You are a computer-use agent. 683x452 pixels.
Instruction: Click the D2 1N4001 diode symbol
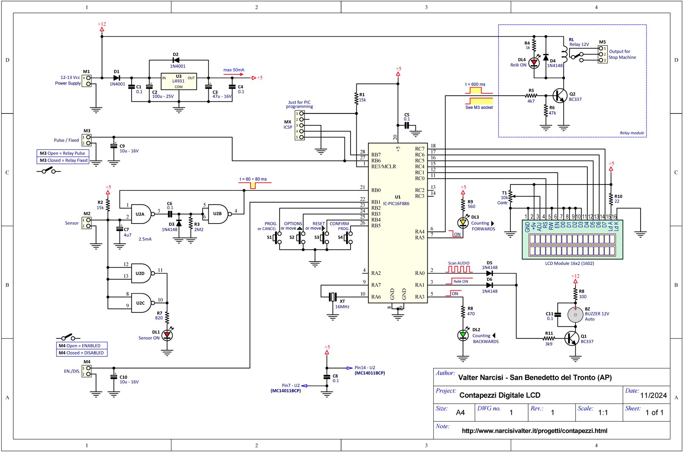(x=176, y=60)
